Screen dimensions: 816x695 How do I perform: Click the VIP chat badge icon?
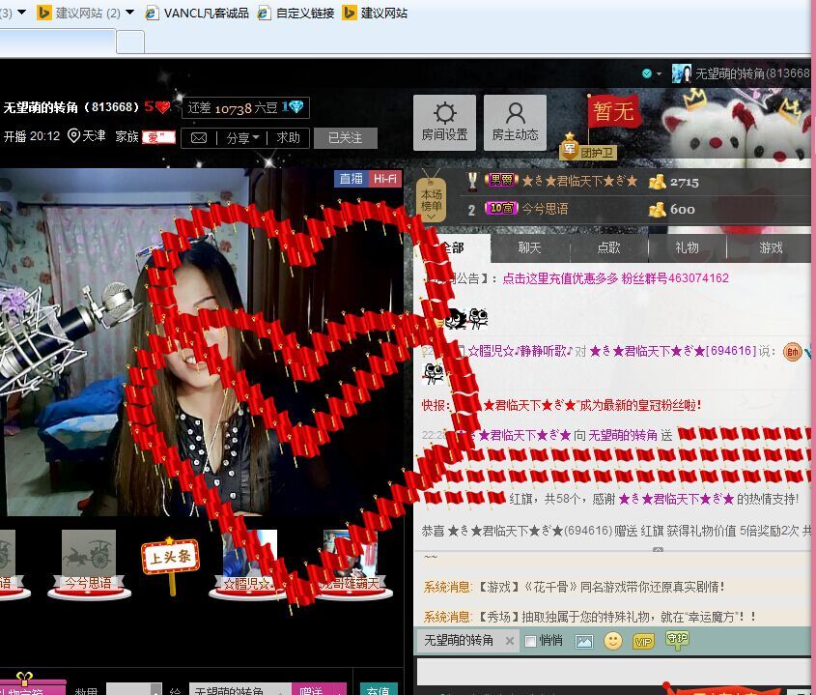[x=643, y=641]
